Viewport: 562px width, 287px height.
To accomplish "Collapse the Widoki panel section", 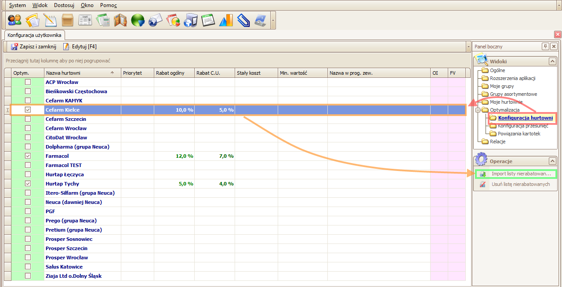I will click(x=552, y=62).
